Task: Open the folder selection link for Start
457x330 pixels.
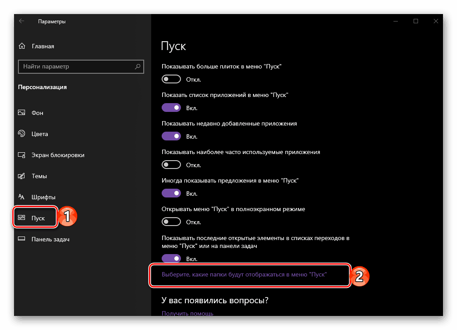Action: (244, 274)
